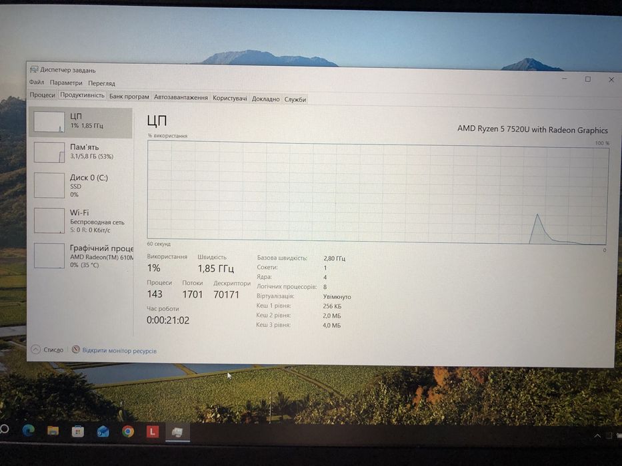Open Відкрити монітор ресурсів link
Image resolution: width=622 pixels, height=466 pixels.
coord(119,351)
